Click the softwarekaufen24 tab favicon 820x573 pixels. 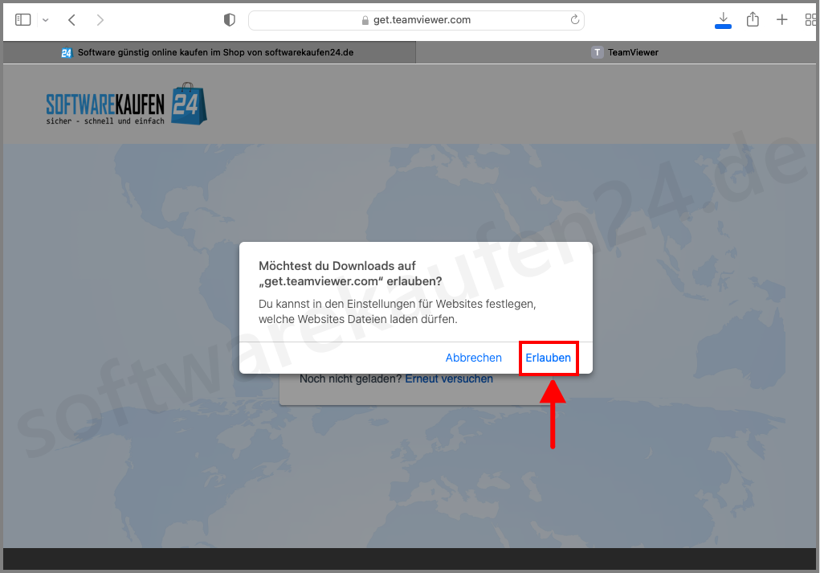click(67, 52)
